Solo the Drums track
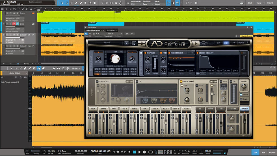This screenshot has width=277, height=156. pyautogui.click(x=11, y=13)
